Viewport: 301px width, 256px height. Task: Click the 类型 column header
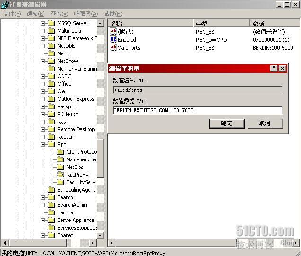[221, 23]
